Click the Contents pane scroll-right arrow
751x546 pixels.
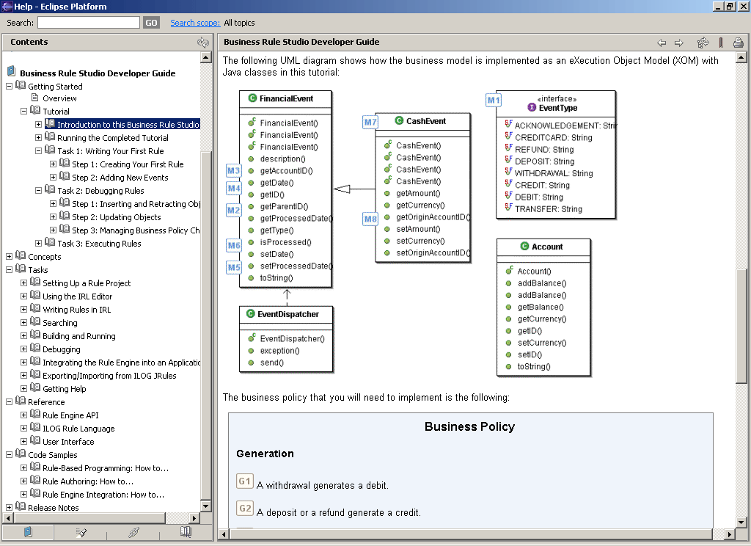[194, 517]
